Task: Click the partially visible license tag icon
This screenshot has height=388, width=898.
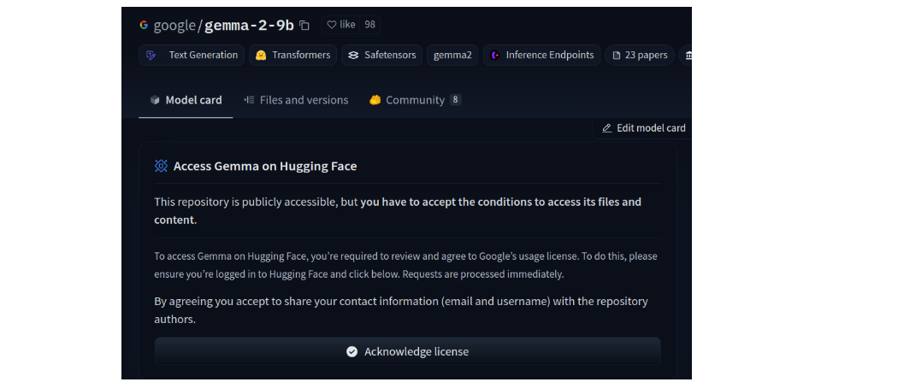Action: [688, 55]
